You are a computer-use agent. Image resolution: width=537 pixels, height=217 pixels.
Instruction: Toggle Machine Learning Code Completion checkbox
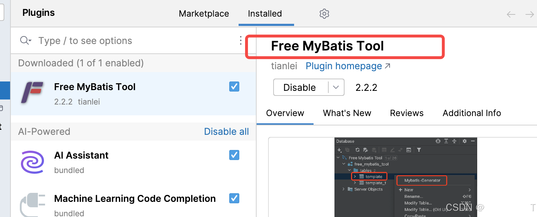click(x=234, y=198)
